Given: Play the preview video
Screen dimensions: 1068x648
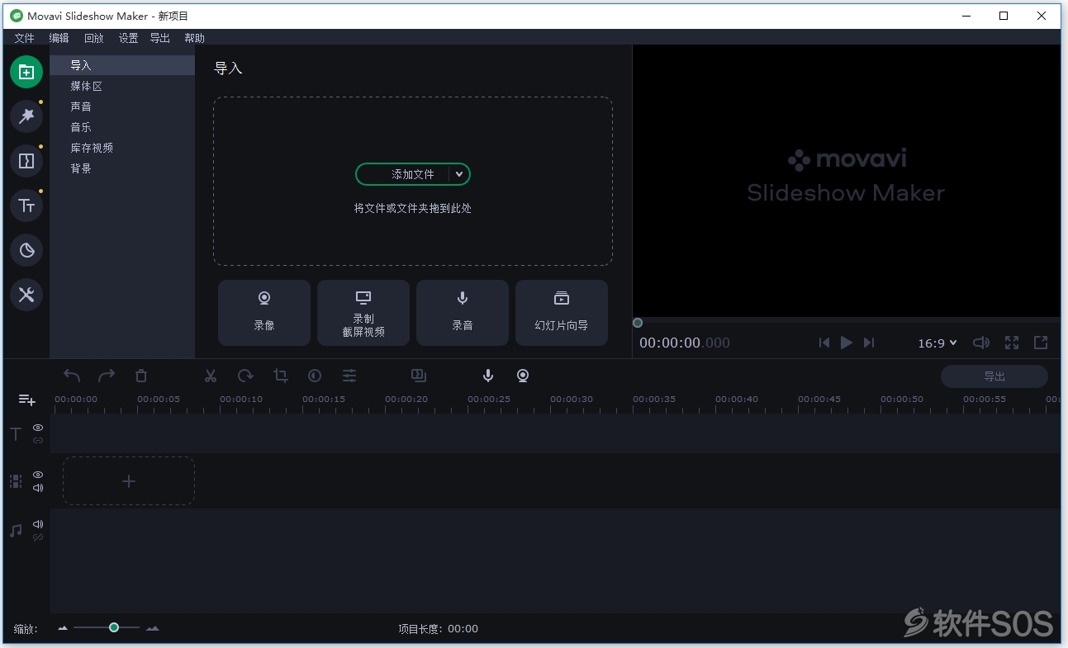Looking at the screenshot, I should coord(846,343).
